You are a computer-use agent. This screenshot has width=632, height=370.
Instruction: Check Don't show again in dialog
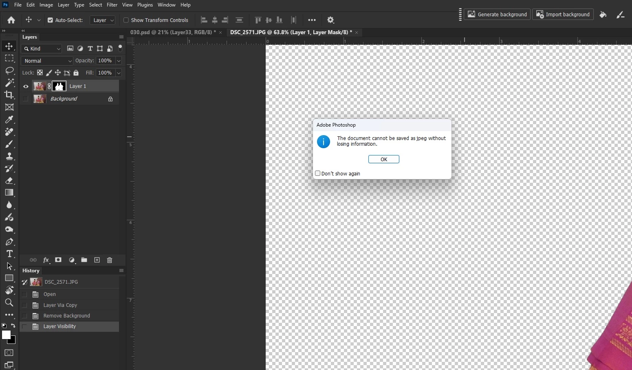coord(317,173)
